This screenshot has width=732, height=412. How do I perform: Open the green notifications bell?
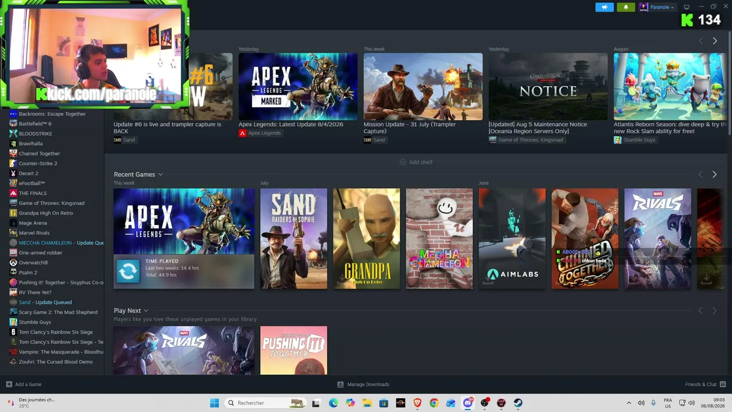pos(626,7)
